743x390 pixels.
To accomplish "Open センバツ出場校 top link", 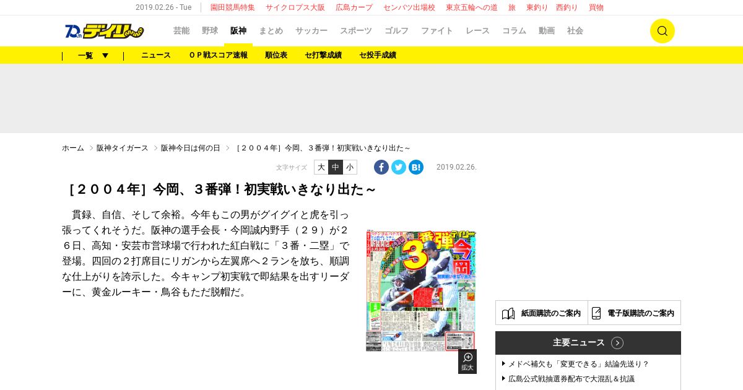I will 409,7.
